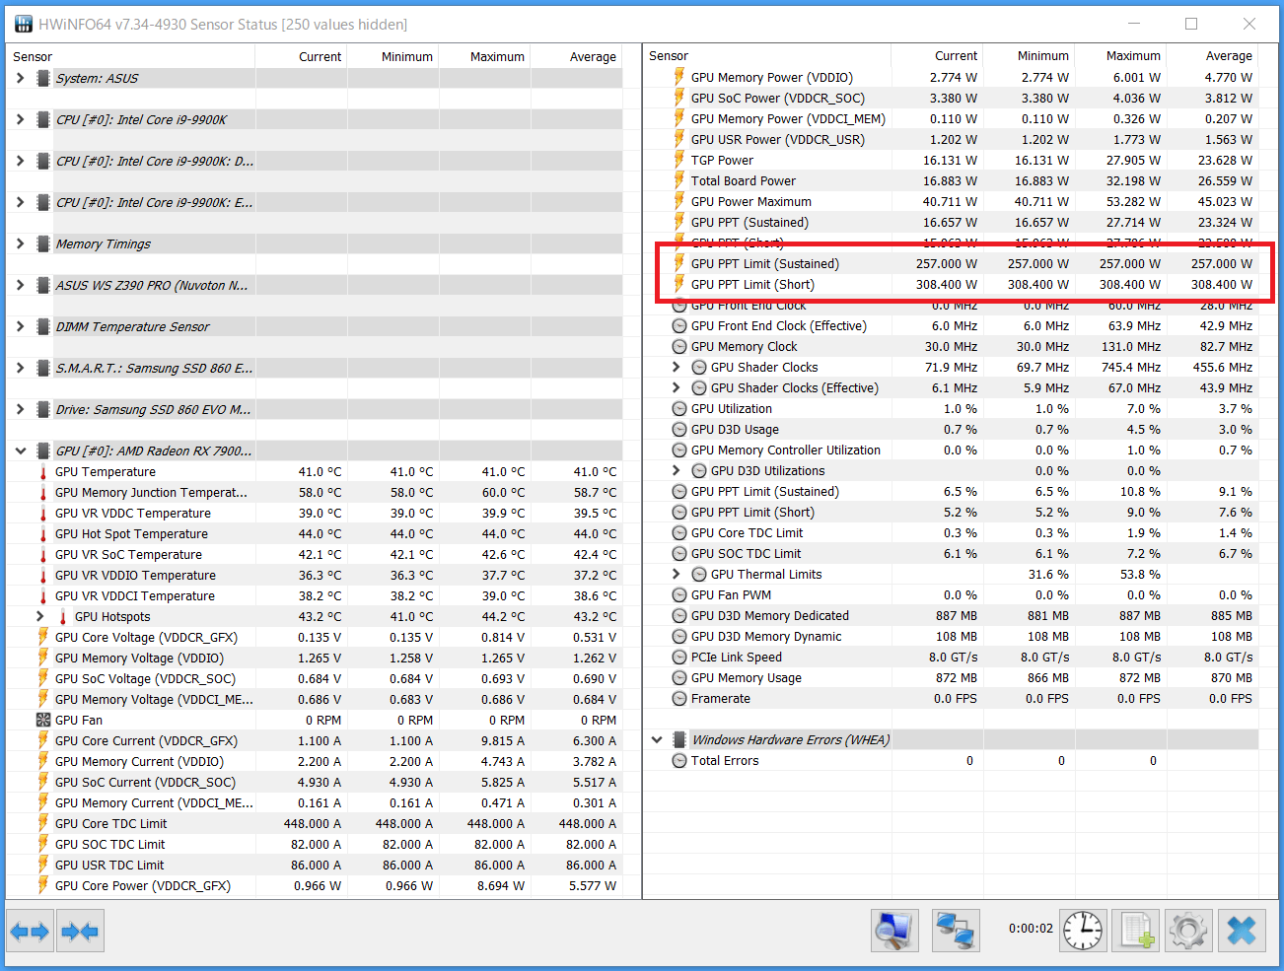Click the lightning icon beside GPU Core TDC Limit amps
Image resolution: width=1284 pixels, height=971 pixels.
coord(43,823)
